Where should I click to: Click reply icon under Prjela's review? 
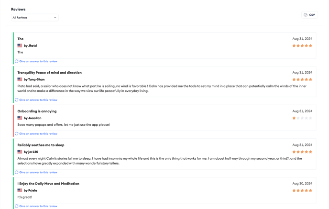pos(17,206)
